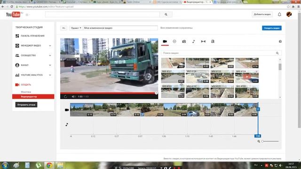Click the YouTube logo

[x=13, y=15]
